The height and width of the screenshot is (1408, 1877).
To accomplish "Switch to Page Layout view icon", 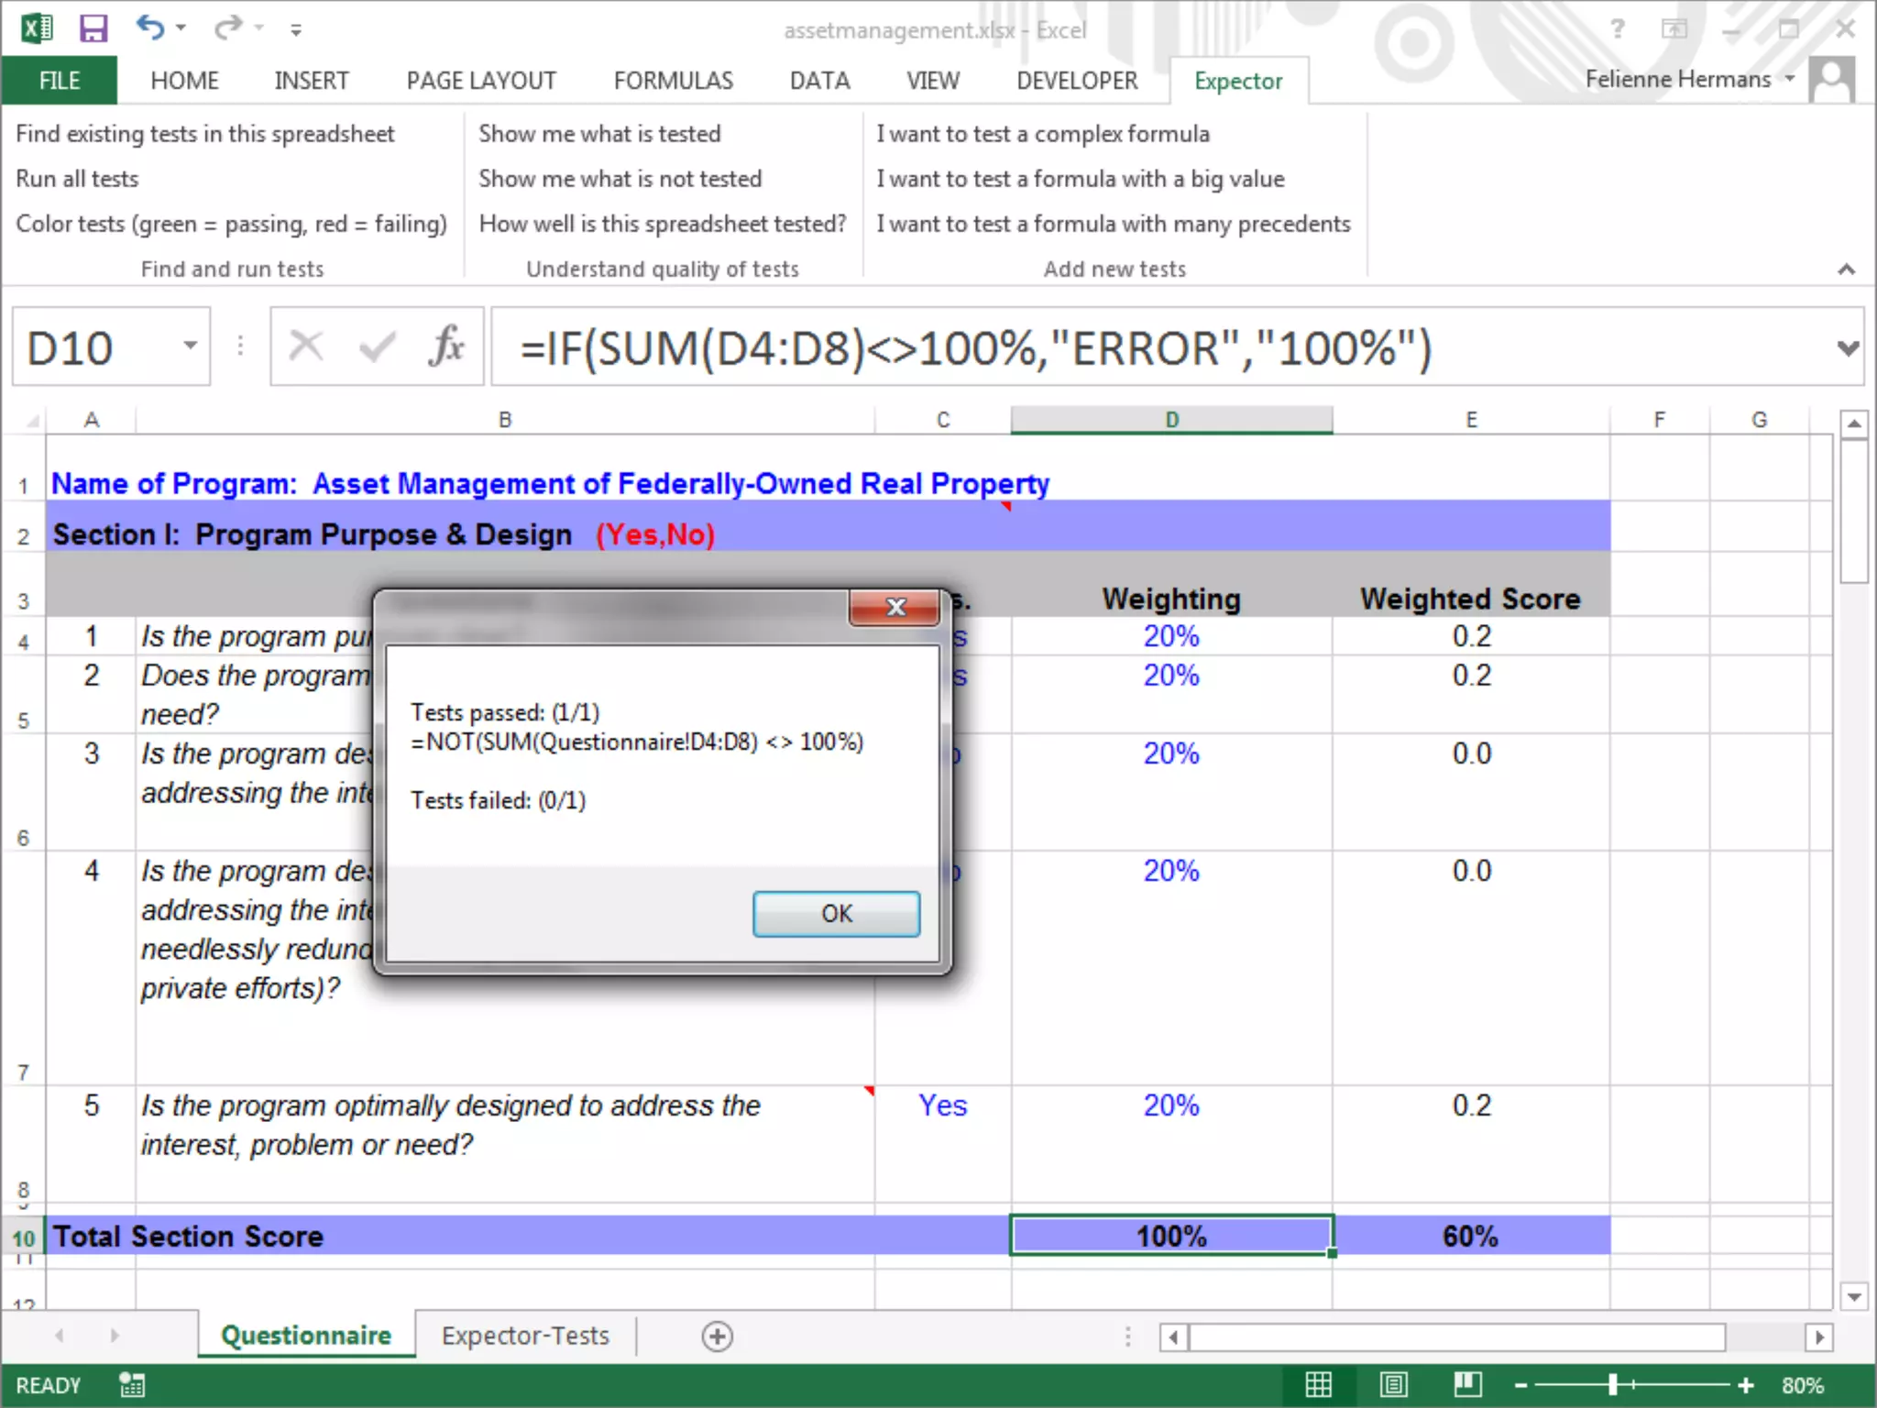I will 1393,1384.
